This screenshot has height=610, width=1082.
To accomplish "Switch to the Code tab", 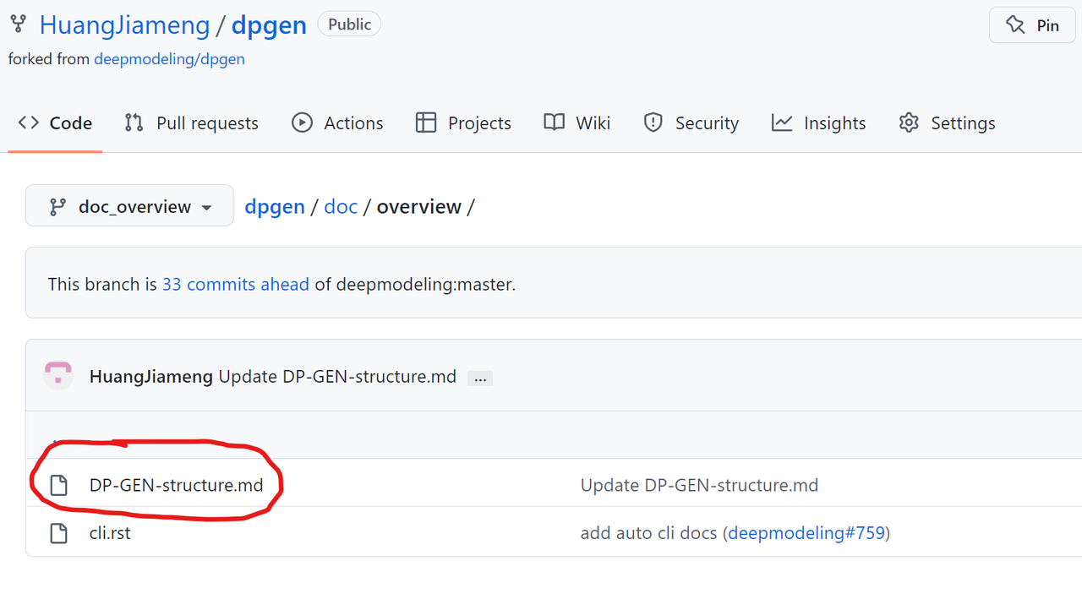I will pos(56,123).
